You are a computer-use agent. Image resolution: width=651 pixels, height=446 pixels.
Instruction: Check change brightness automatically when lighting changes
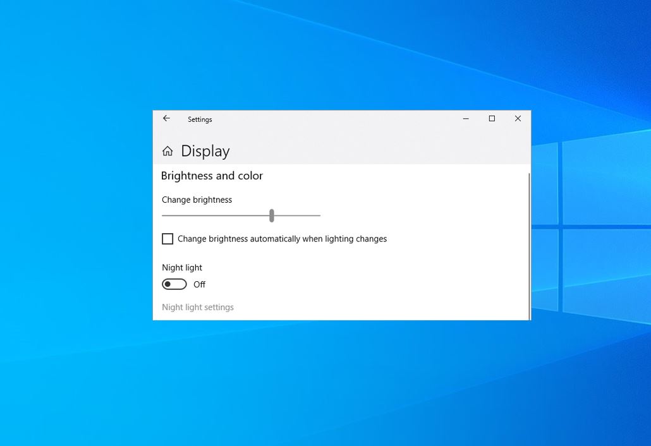tap(167, 238)
